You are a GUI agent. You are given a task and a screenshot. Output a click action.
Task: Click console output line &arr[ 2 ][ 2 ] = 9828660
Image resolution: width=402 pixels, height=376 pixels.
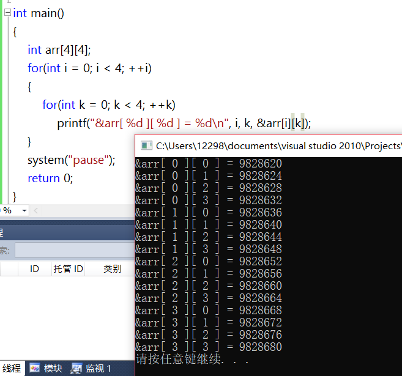[209, 286]
